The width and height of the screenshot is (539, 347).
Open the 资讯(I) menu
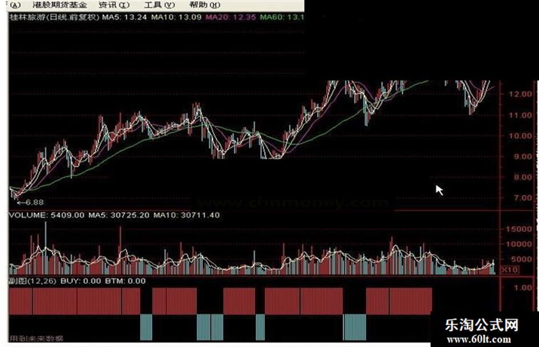coord(114,5)
